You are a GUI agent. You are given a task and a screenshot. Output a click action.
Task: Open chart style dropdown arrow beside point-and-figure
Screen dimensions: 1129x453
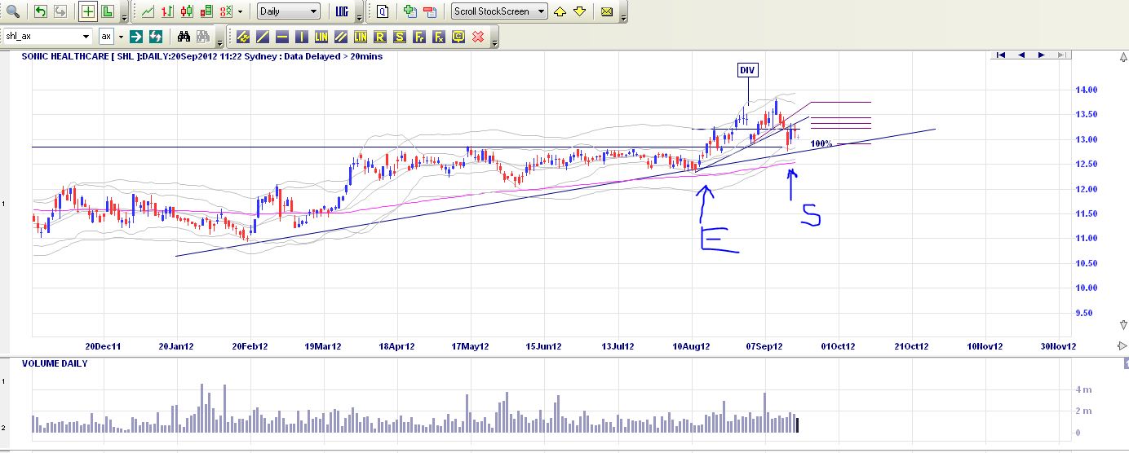point(240,12)
